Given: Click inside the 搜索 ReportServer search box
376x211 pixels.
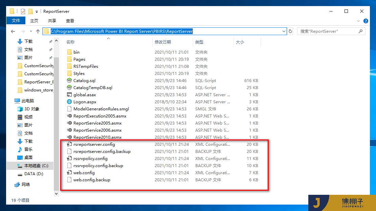Looking at the screenshot, I should [x=328, y=31].
